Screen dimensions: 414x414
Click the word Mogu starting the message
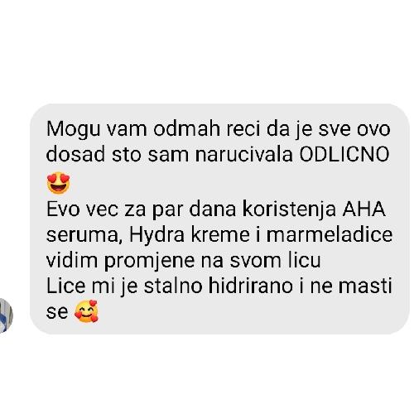coord(73,129)
